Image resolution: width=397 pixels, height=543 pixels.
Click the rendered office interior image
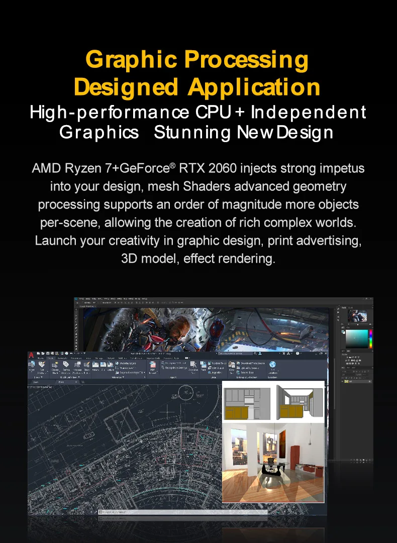[x=273, y=462]
